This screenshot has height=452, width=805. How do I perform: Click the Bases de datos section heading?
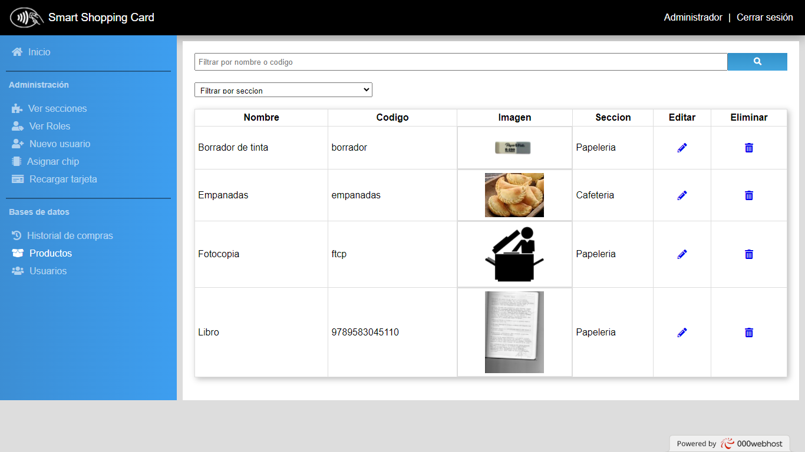tap(39, 212)
